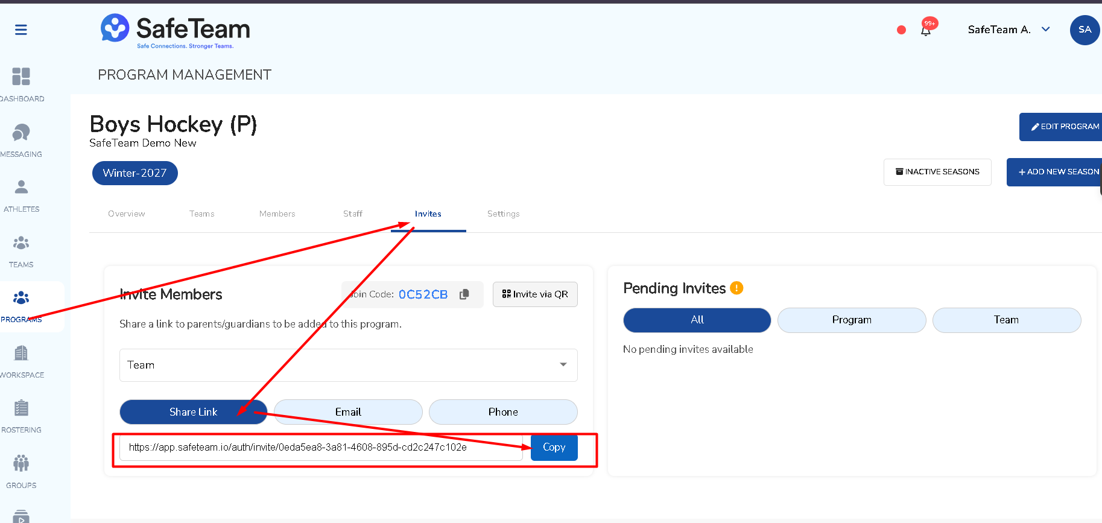1102x523 pixels.
Task: Open Teams from the sidebar
Action: (21, 251)
